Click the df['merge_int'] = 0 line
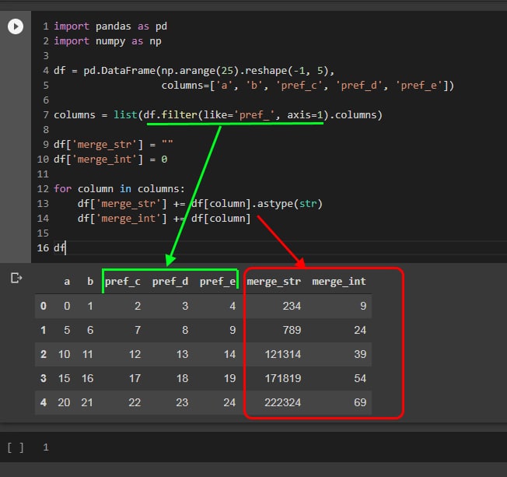Image resolution: width=507 pixels, height=477 pixels. coord(110,160)
